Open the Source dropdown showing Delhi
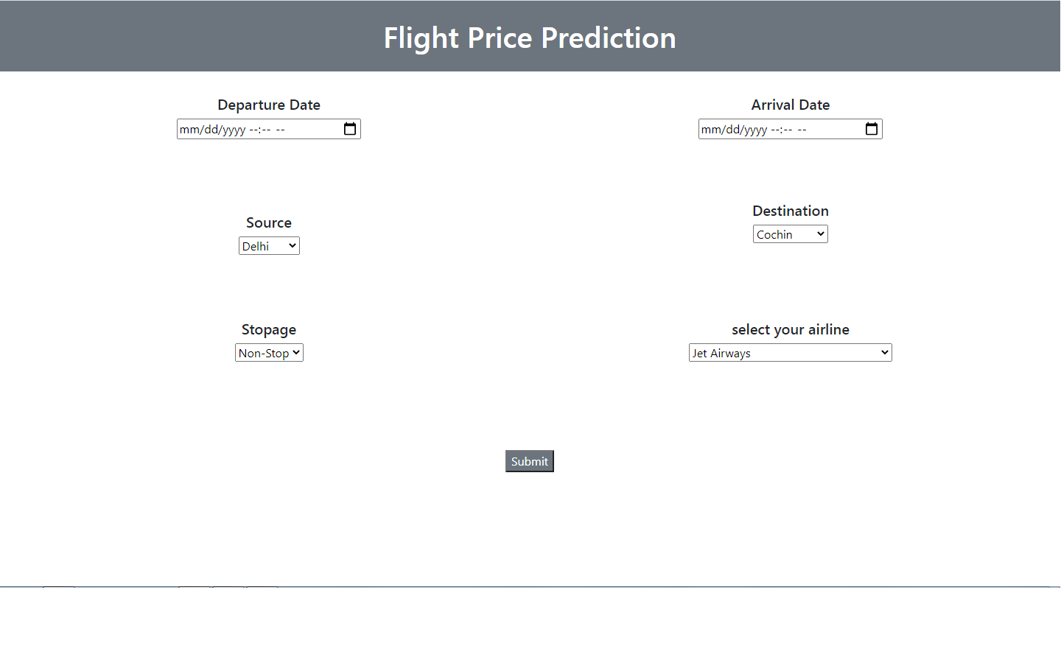 tap(269, 245)
